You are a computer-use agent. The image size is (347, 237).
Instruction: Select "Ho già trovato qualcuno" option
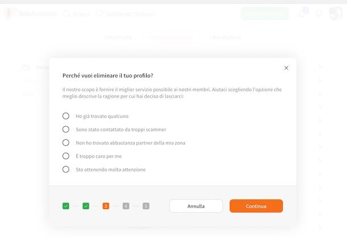pos(66,116)
